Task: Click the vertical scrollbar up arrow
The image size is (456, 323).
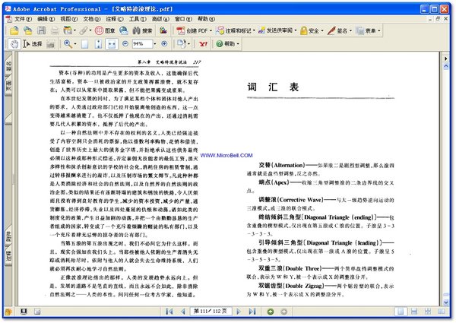Action: click(x=445, y=66)
